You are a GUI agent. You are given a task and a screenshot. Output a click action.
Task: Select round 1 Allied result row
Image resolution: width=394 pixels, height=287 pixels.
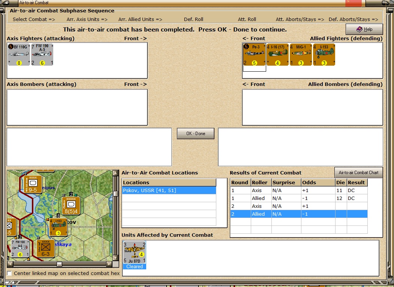[x=299, y=198]
